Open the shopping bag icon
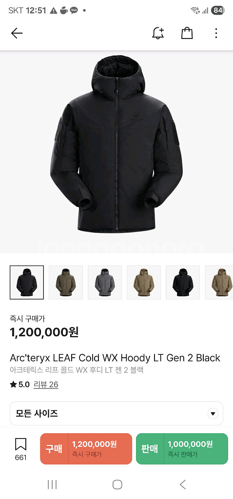Screen dimensions: 233x499 click(187, 33)
